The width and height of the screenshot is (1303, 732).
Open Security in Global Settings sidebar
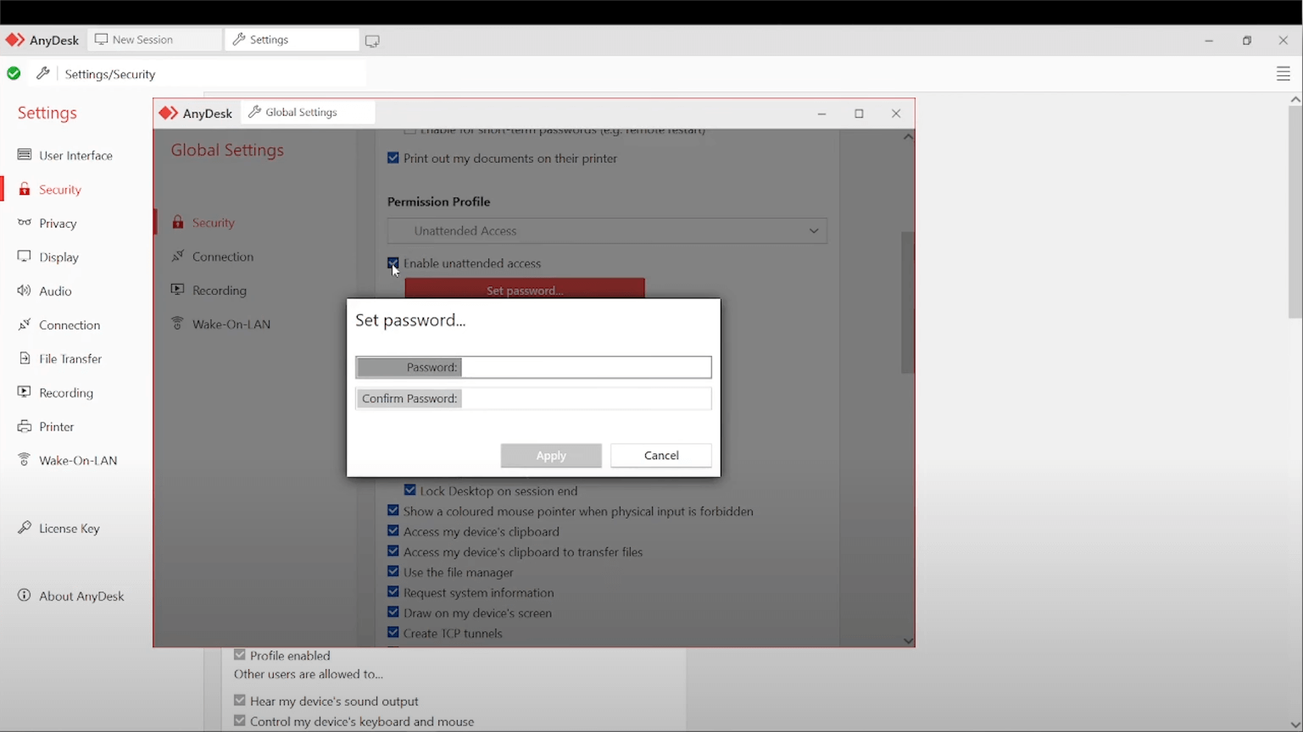213,223
